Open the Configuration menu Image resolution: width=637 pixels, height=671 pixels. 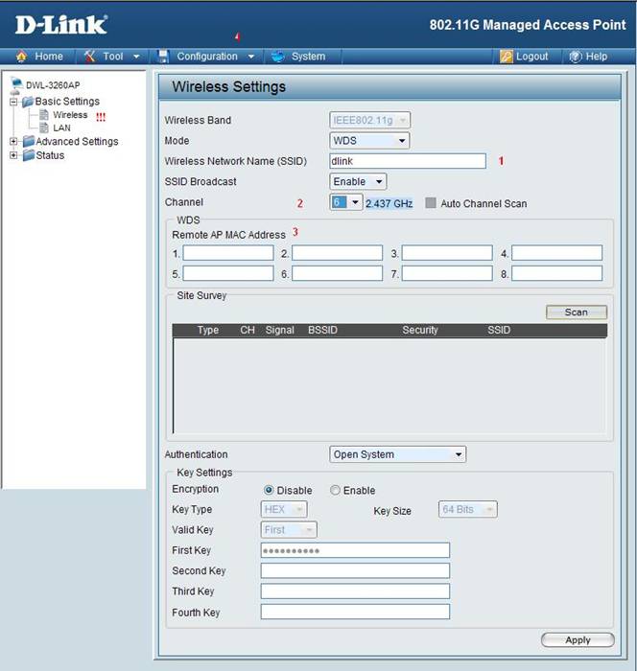tap(206, 57)
